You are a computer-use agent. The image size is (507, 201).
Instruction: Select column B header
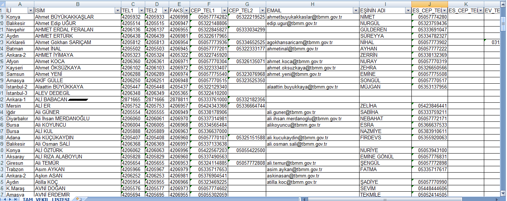pos(77,3)
